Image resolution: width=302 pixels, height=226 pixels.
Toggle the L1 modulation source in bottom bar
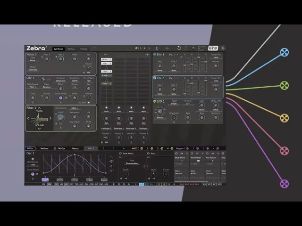coord(159,184)
